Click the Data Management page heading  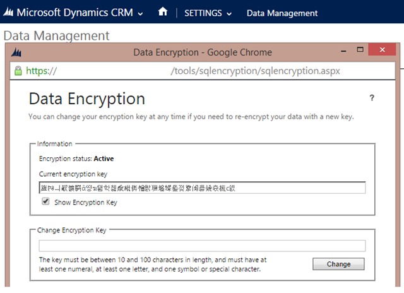pos(56,36)
